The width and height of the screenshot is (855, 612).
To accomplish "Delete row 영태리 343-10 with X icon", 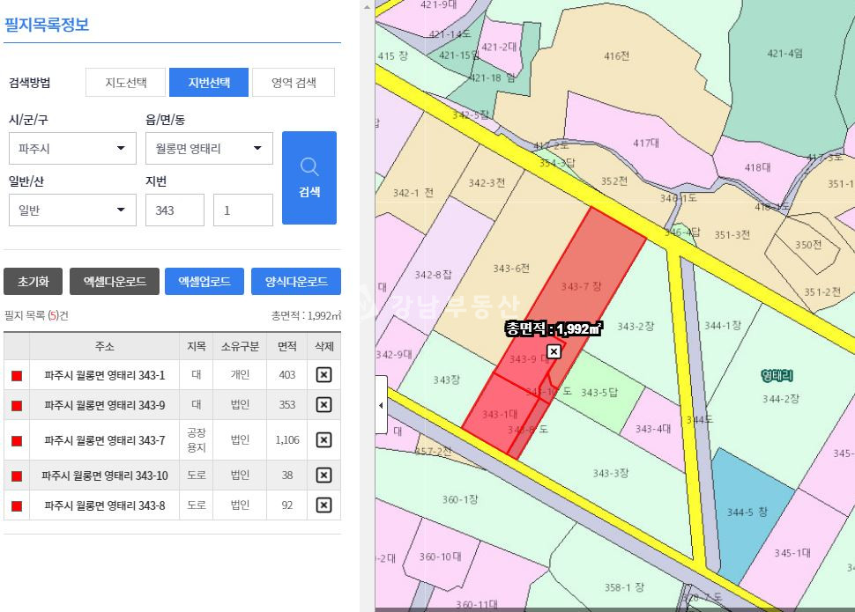I will coord(323,476).
